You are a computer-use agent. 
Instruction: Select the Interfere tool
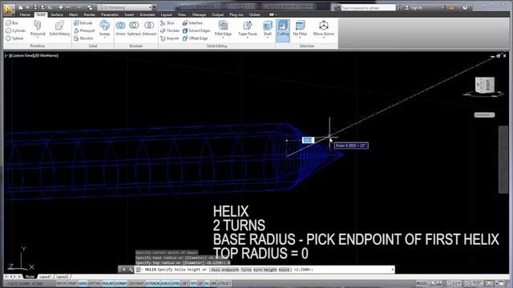point(192,23)
